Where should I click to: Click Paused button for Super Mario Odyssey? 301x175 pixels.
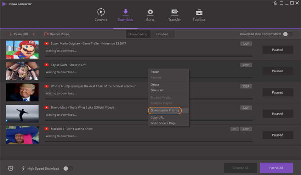click(278, 50)
